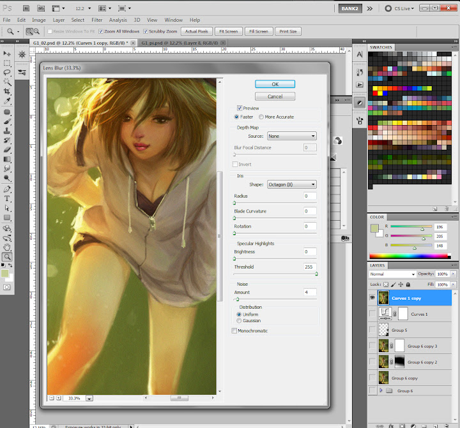
Task: Click the Threshold slider handle
Action: [316, 274]
